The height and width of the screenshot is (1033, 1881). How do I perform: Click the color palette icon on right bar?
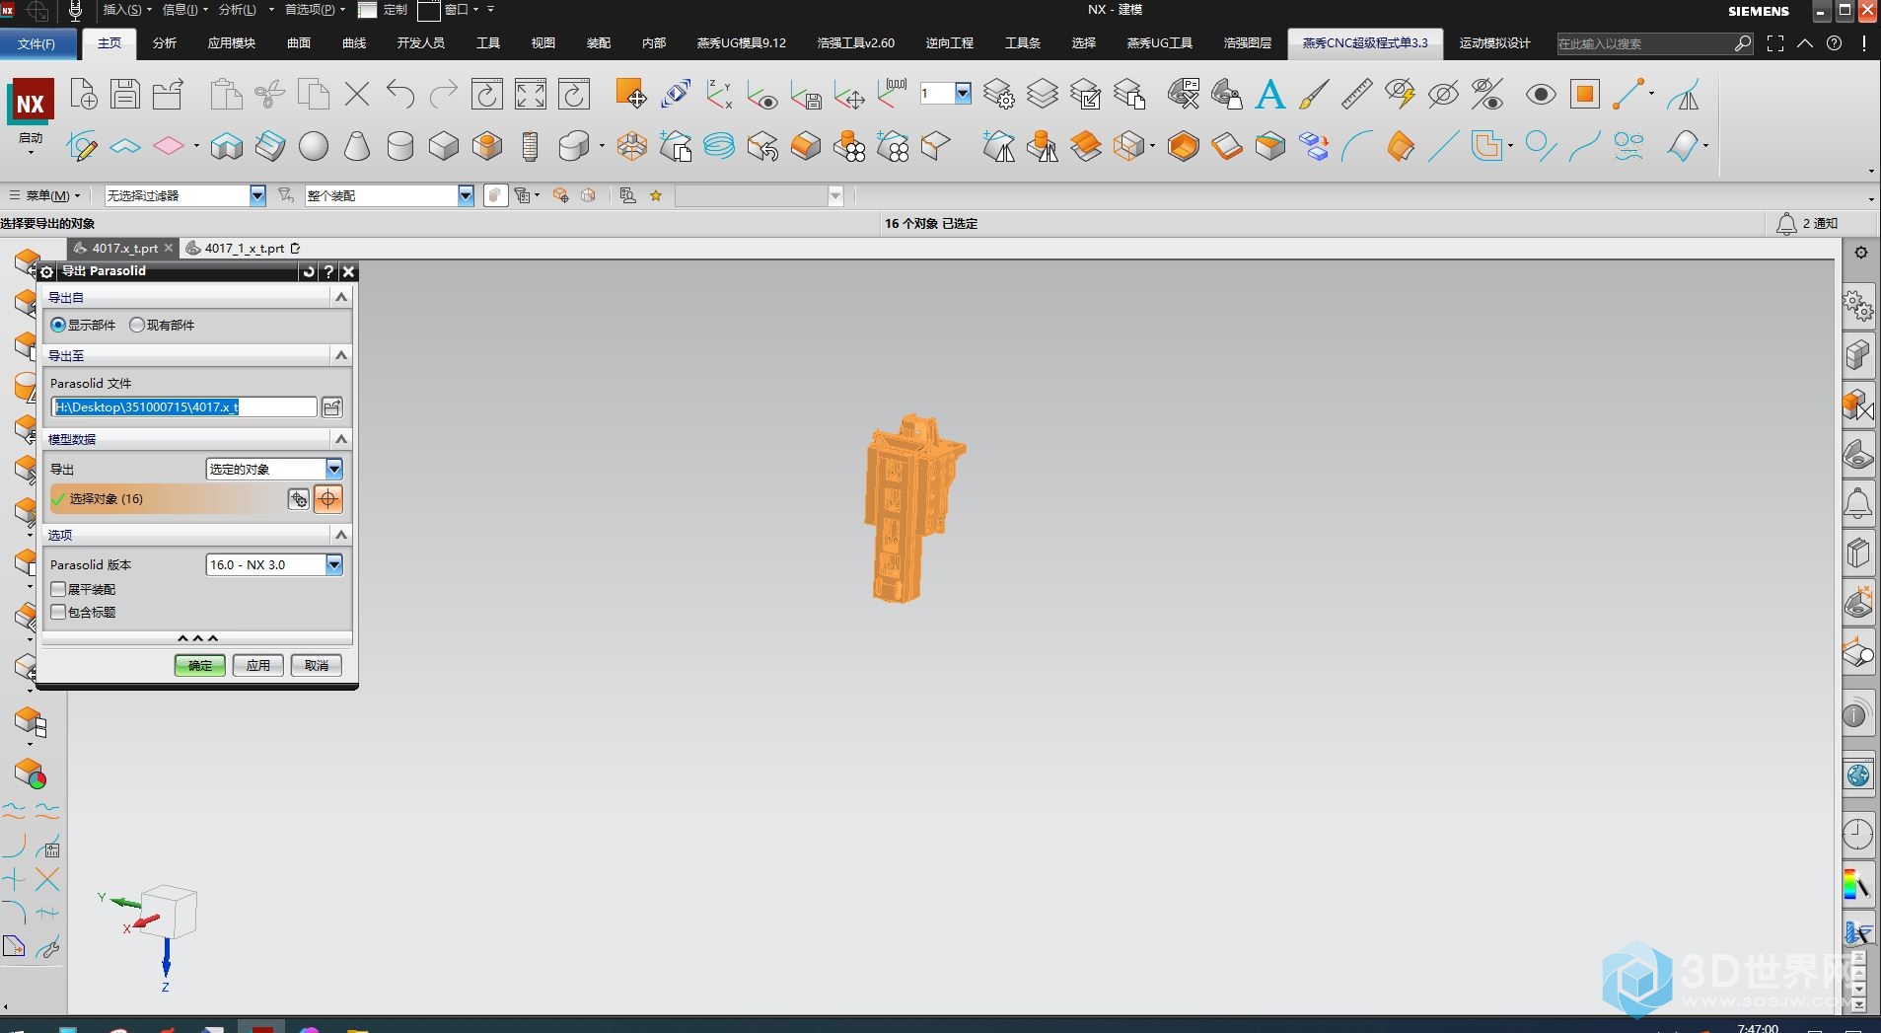(1858, 884)
